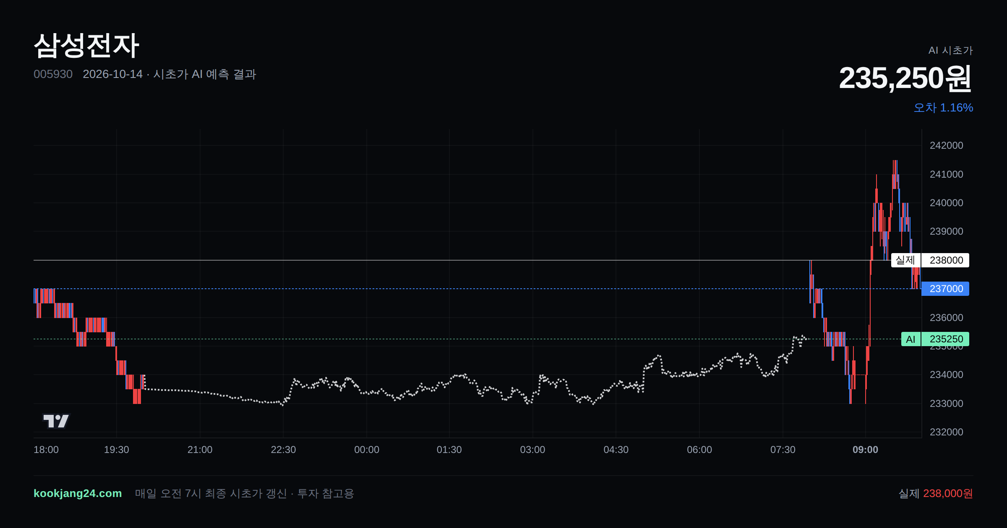Screen dimensions: 1007x528
Task: Click the 21:00 time axis label
Action: [200, 450]
